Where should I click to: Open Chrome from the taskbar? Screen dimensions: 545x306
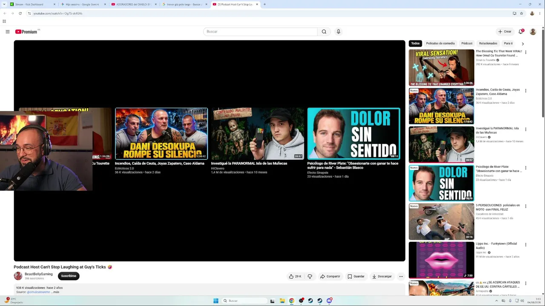click(291, 301)
